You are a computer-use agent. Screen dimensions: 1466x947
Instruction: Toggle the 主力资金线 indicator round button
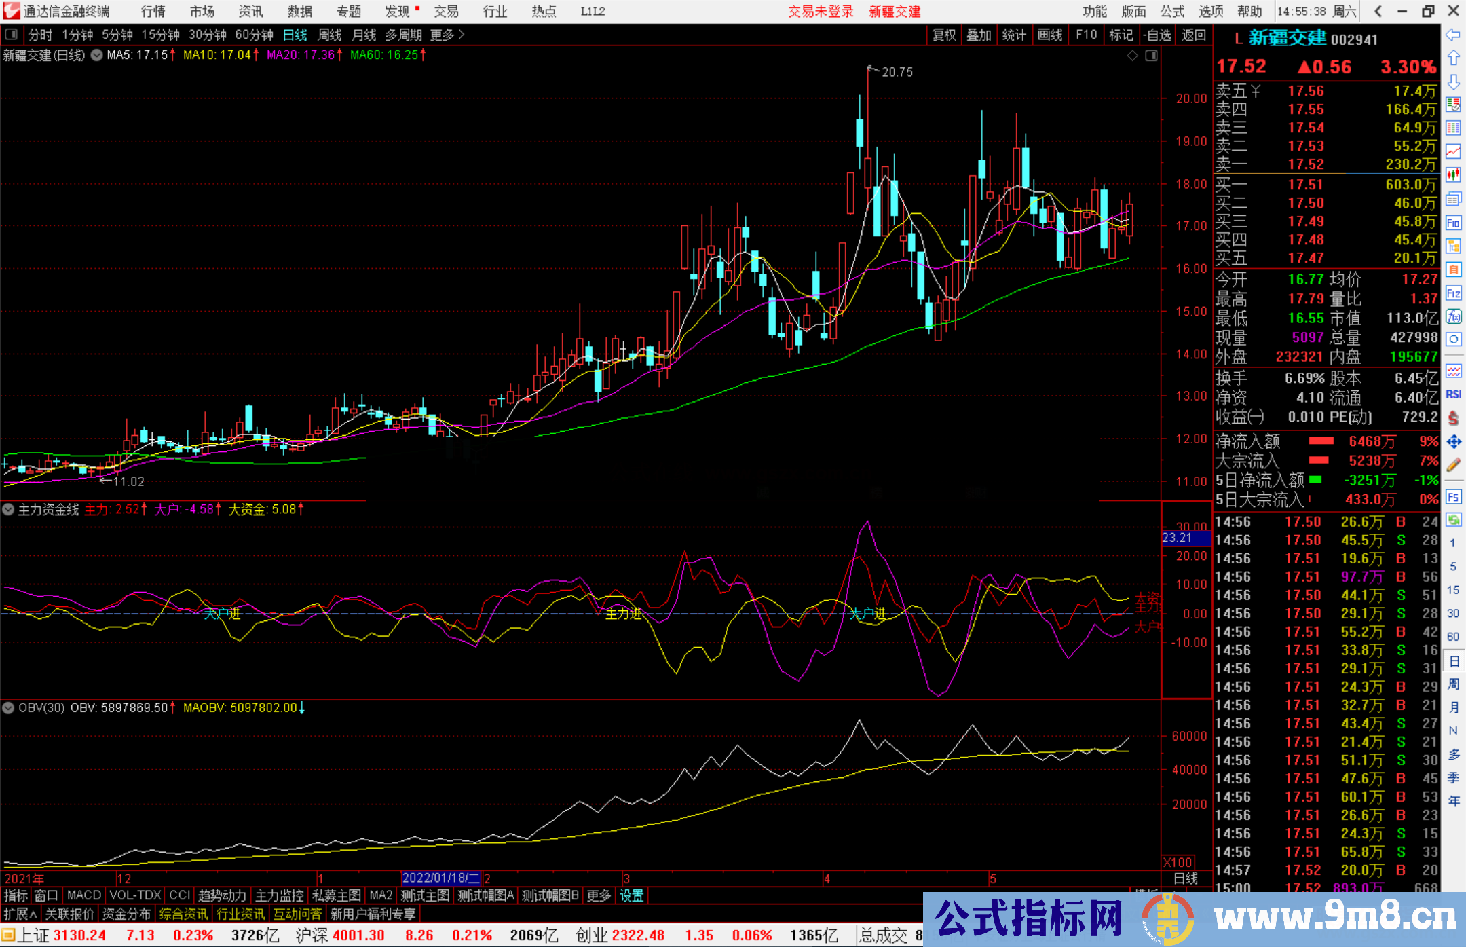pos(8,509)
